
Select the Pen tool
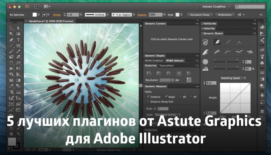(x=11, y=40)
